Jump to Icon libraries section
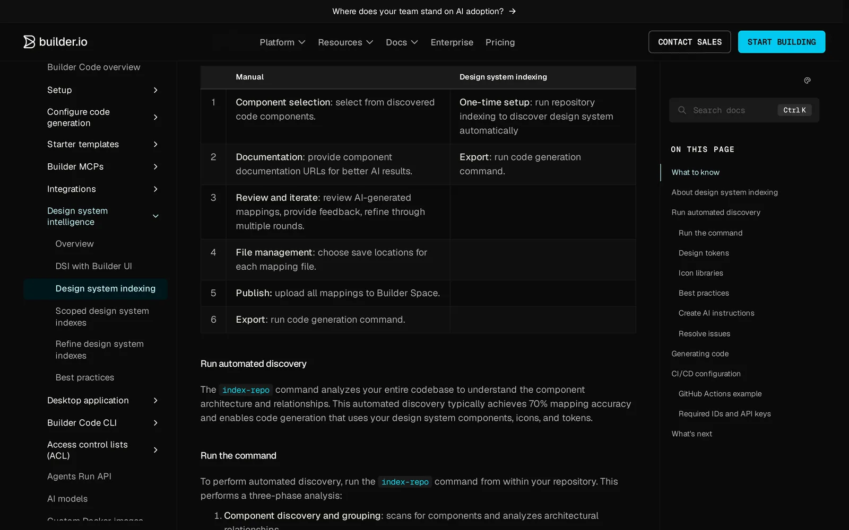 (x=700, y=273)
